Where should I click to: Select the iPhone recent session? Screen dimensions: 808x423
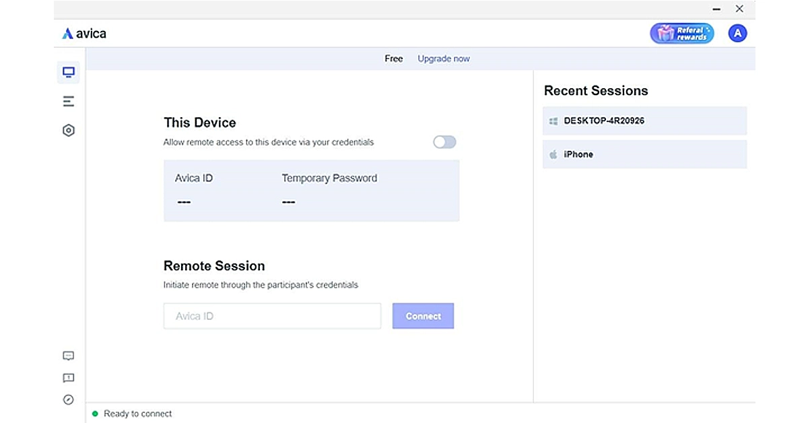coord(644,154)
